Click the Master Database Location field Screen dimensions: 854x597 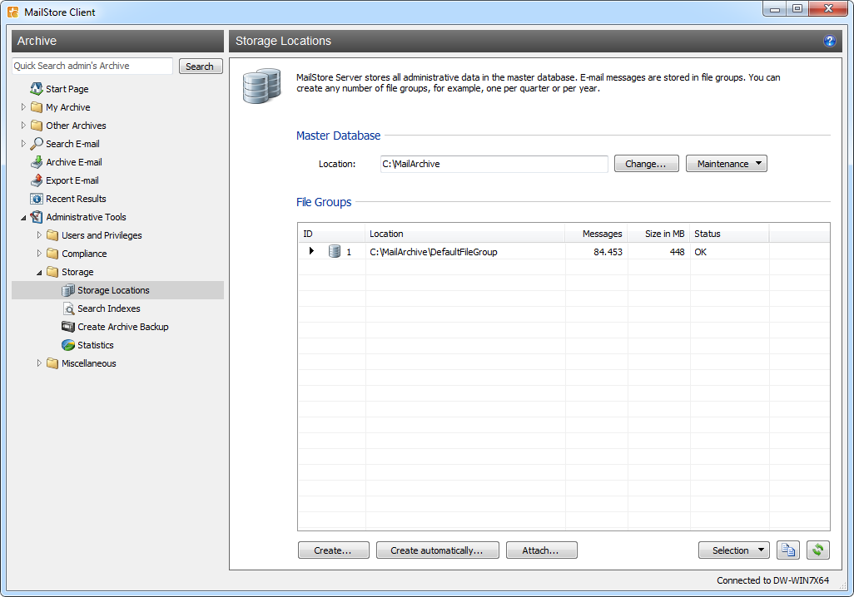pyautogui.click(x=494, y=164)
